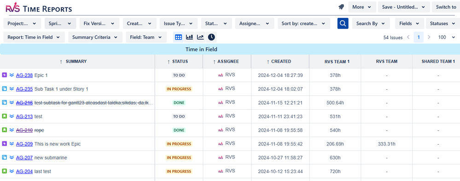Screen dimensions: 460x181
Task: Click the notification bell icon
Action: click(341, 7)
